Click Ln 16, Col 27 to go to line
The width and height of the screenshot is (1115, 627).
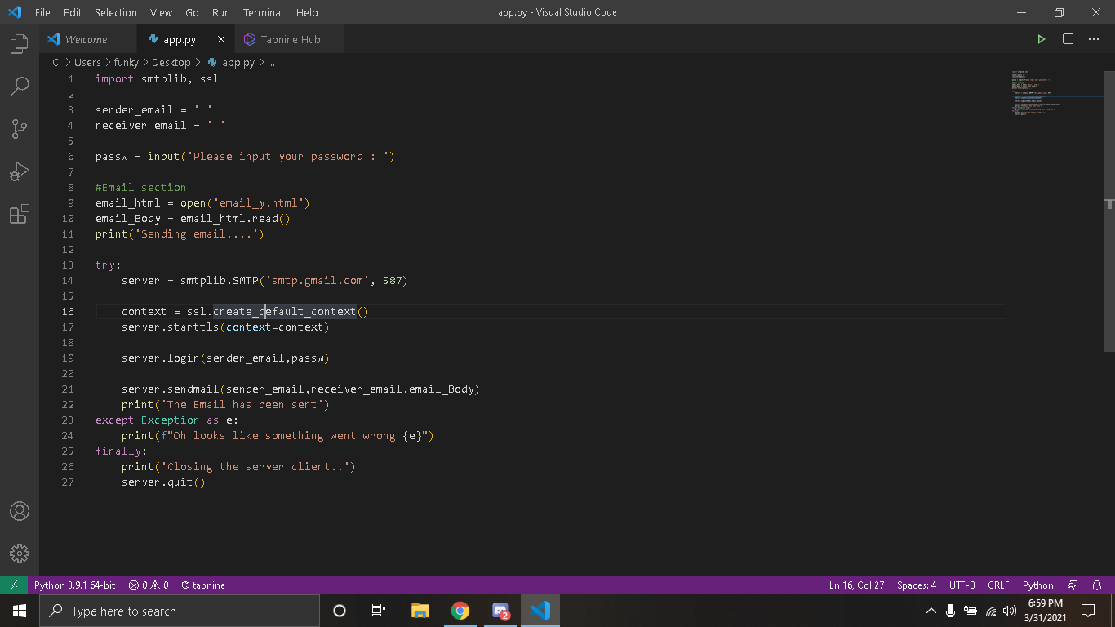(x=856, y=585)
